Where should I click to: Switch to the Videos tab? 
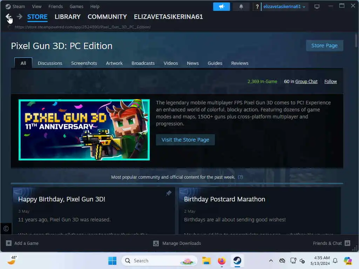click(171, 63)
